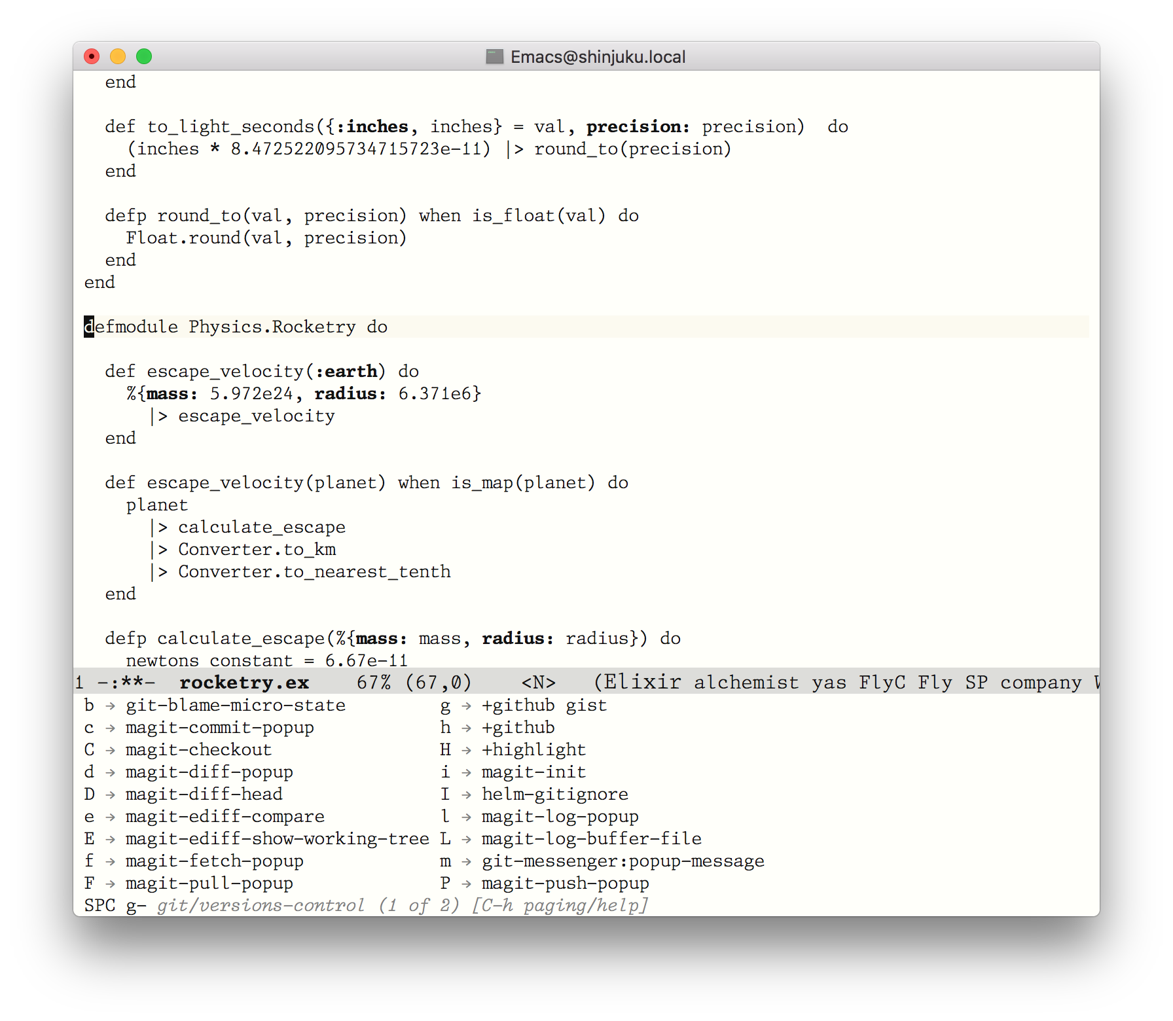Click the [C-h paging/help] hint
The image size is (1173, 1021).
pyautogui.click(x=560, y=906)
